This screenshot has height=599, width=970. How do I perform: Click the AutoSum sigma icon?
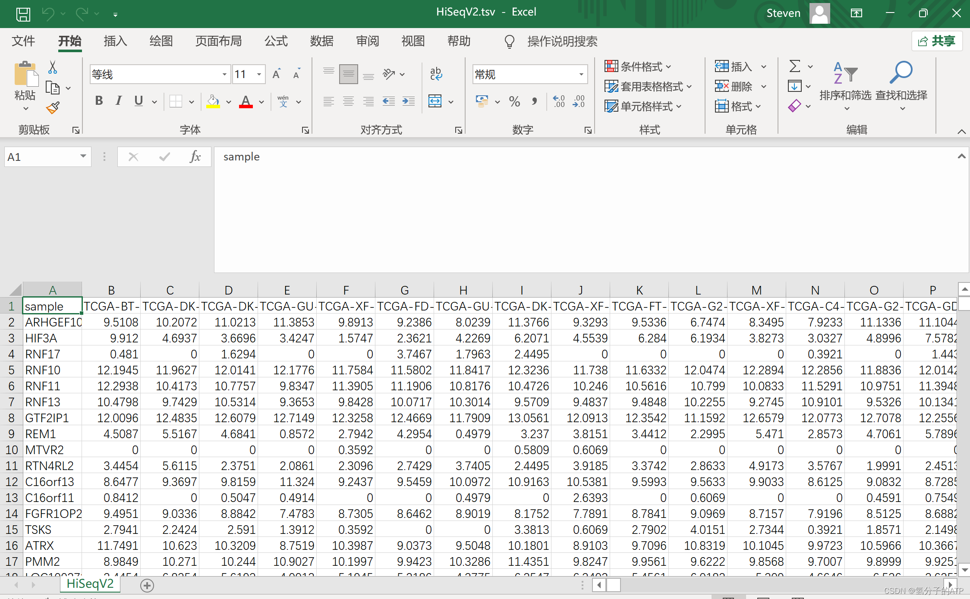click(x=795, y=66)
